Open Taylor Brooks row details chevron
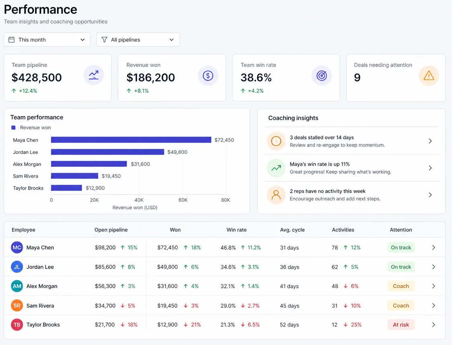The width and height of the screenshot is (452, 345). pos(434,325)
